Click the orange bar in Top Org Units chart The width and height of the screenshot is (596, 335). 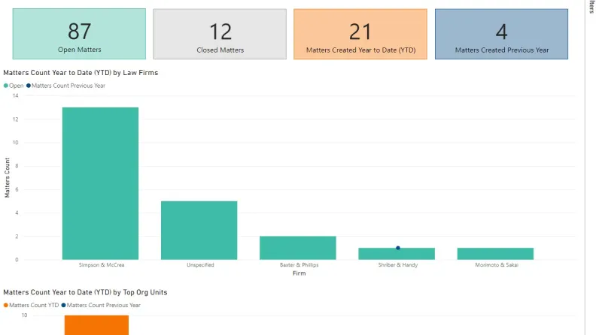pos(96,325)
